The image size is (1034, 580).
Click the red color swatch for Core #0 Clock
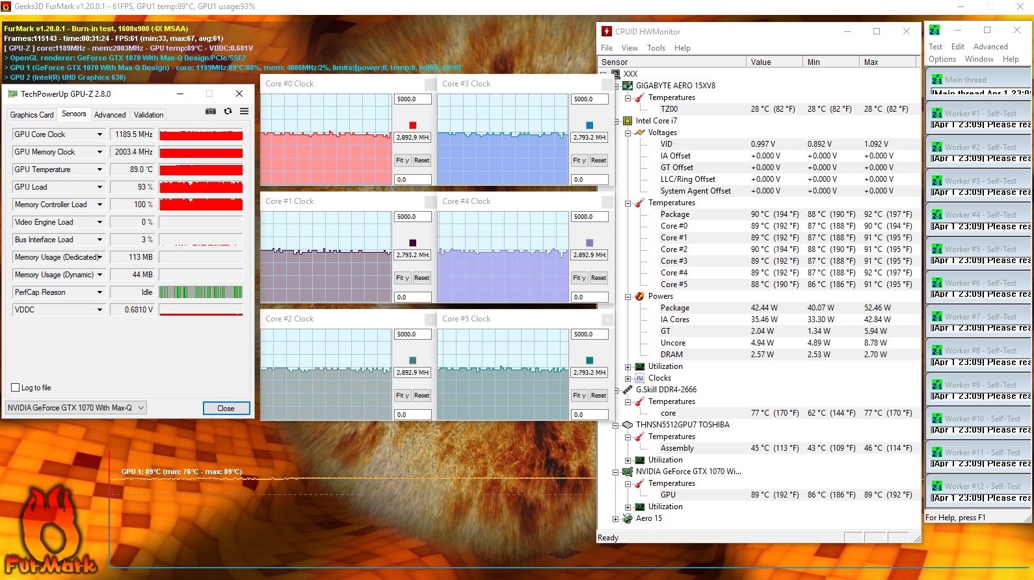click(x=412, y=125)
